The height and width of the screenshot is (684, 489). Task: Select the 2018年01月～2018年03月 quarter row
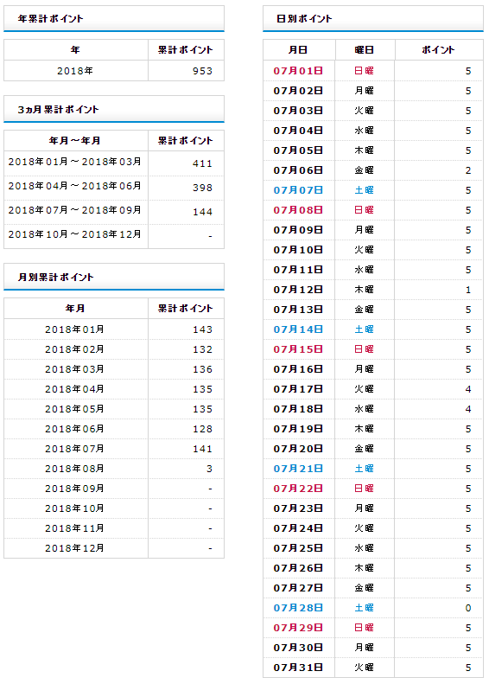pyautogui.click(x=114, y=163)
